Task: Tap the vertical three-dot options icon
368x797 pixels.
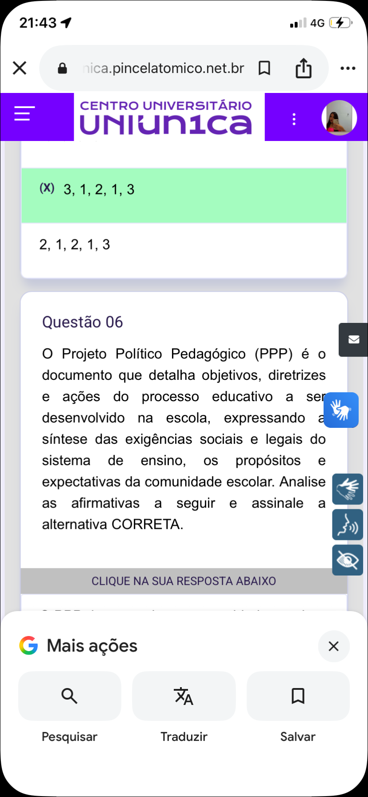Action: [x=294, y=119]
